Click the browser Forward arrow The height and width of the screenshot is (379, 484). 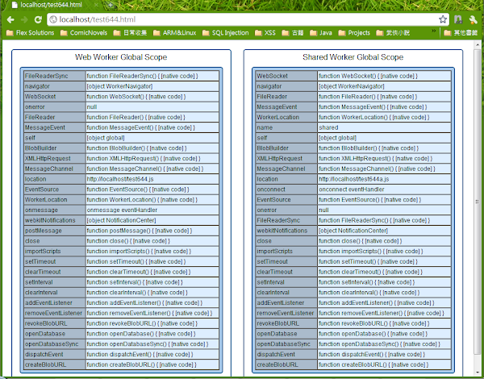tap(24, 19)
